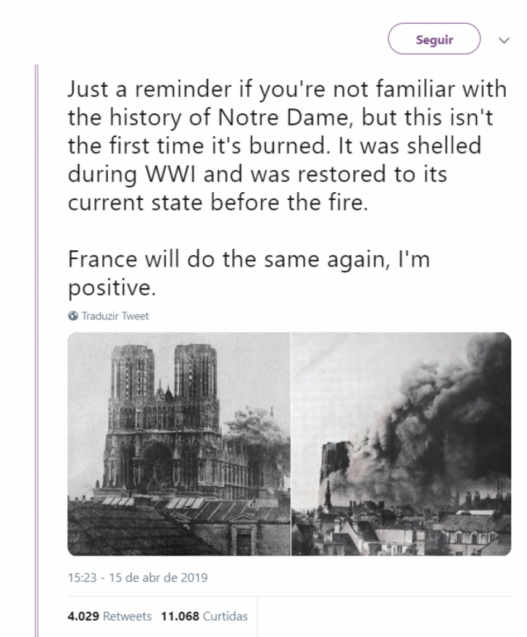Follow the account with the Seguir button
Screen dimensions: 527x637
[434, 39]
